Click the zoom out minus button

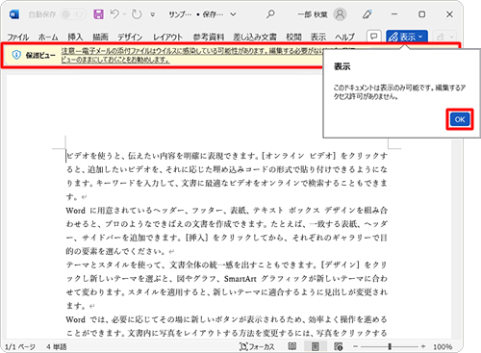(355, 346)
